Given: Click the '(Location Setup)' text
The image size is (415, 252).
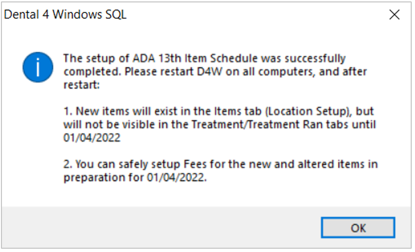Looking at the screenshot, I should click(x=308, y=111).
